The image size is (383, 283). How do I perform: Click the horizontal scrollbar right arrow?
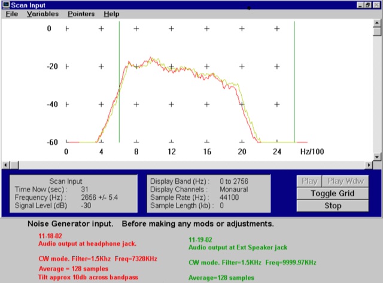pyautogui.click(x=369, y=165)
